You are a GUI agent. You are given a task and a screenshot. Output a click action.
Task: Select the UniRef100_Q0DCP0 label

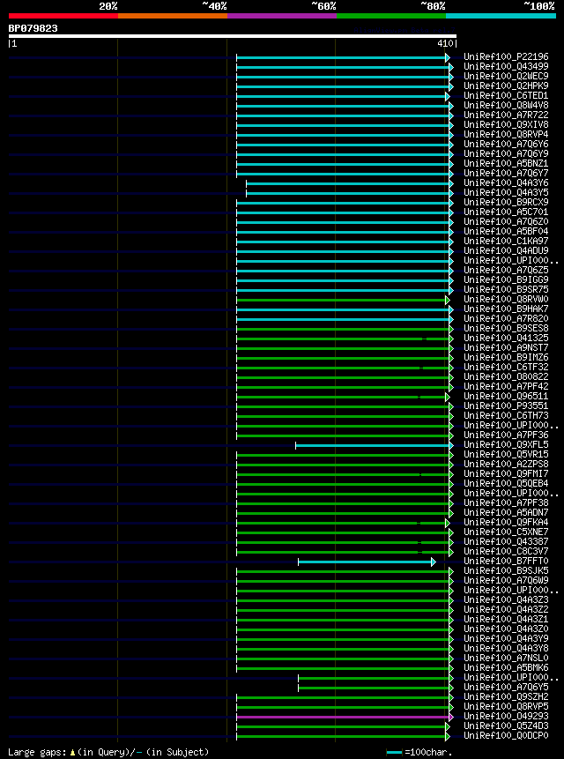(506, 736)
